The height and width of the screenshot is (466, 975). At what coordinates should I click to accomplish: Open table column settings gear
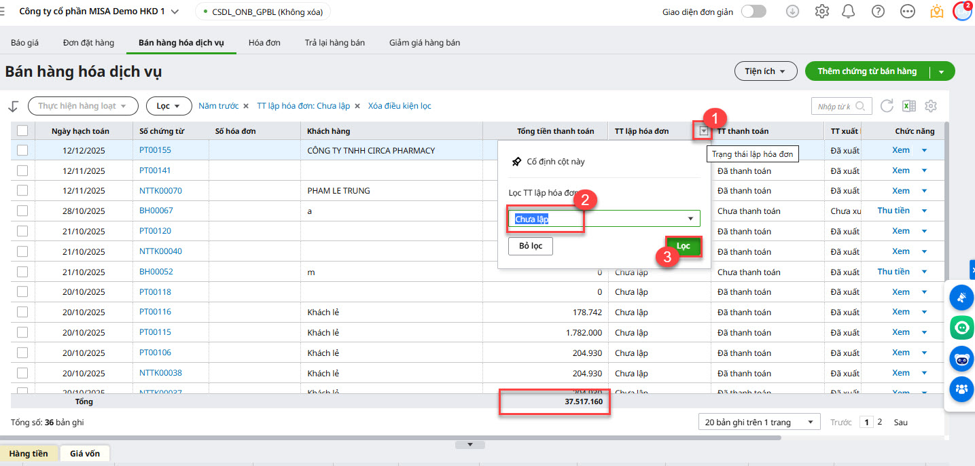coord(931,106)
